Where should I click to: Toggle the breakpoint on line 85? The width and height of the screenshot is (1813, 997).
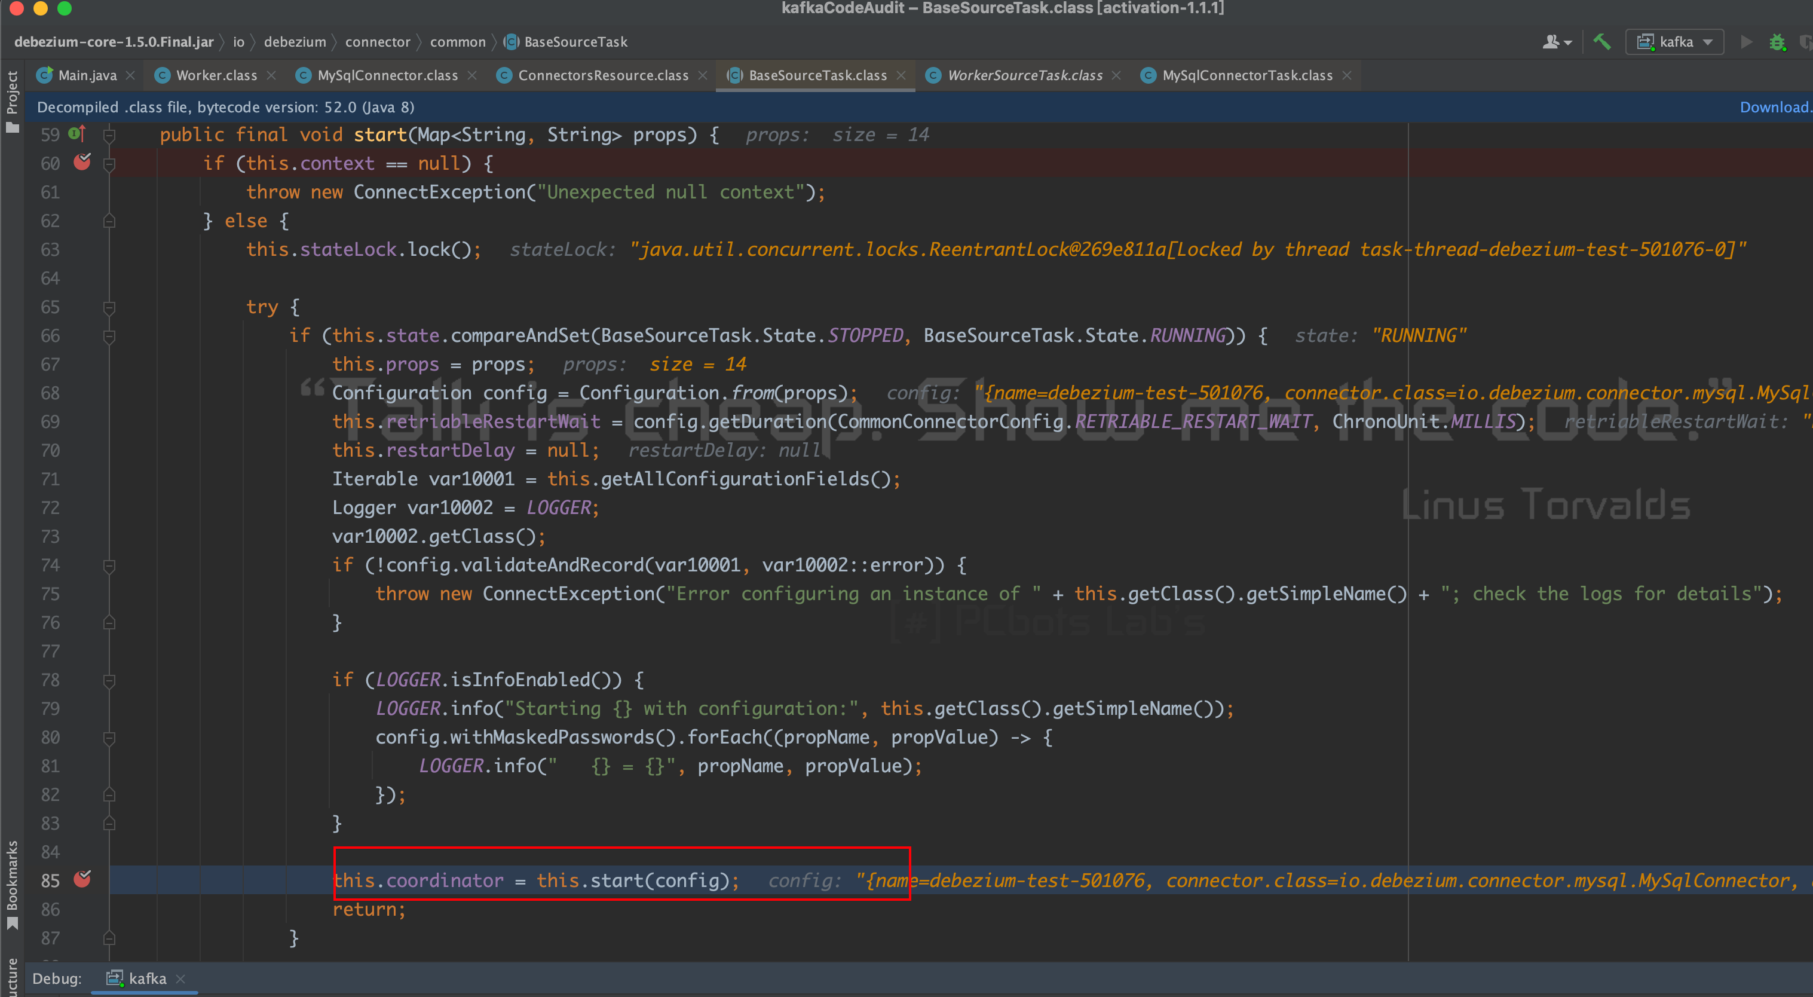82,879
